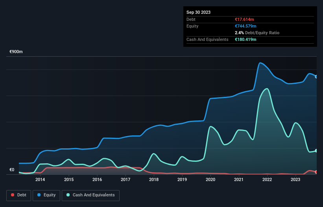Click the 2018 x-axis label

(154, 179)
